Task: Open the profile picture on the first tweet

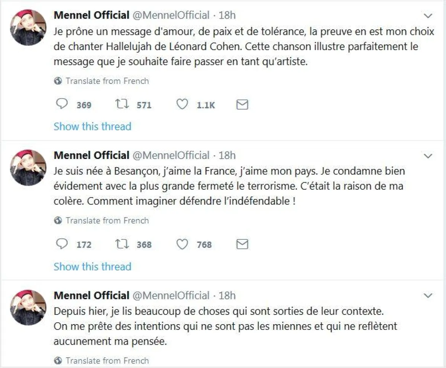Action: 28,28
